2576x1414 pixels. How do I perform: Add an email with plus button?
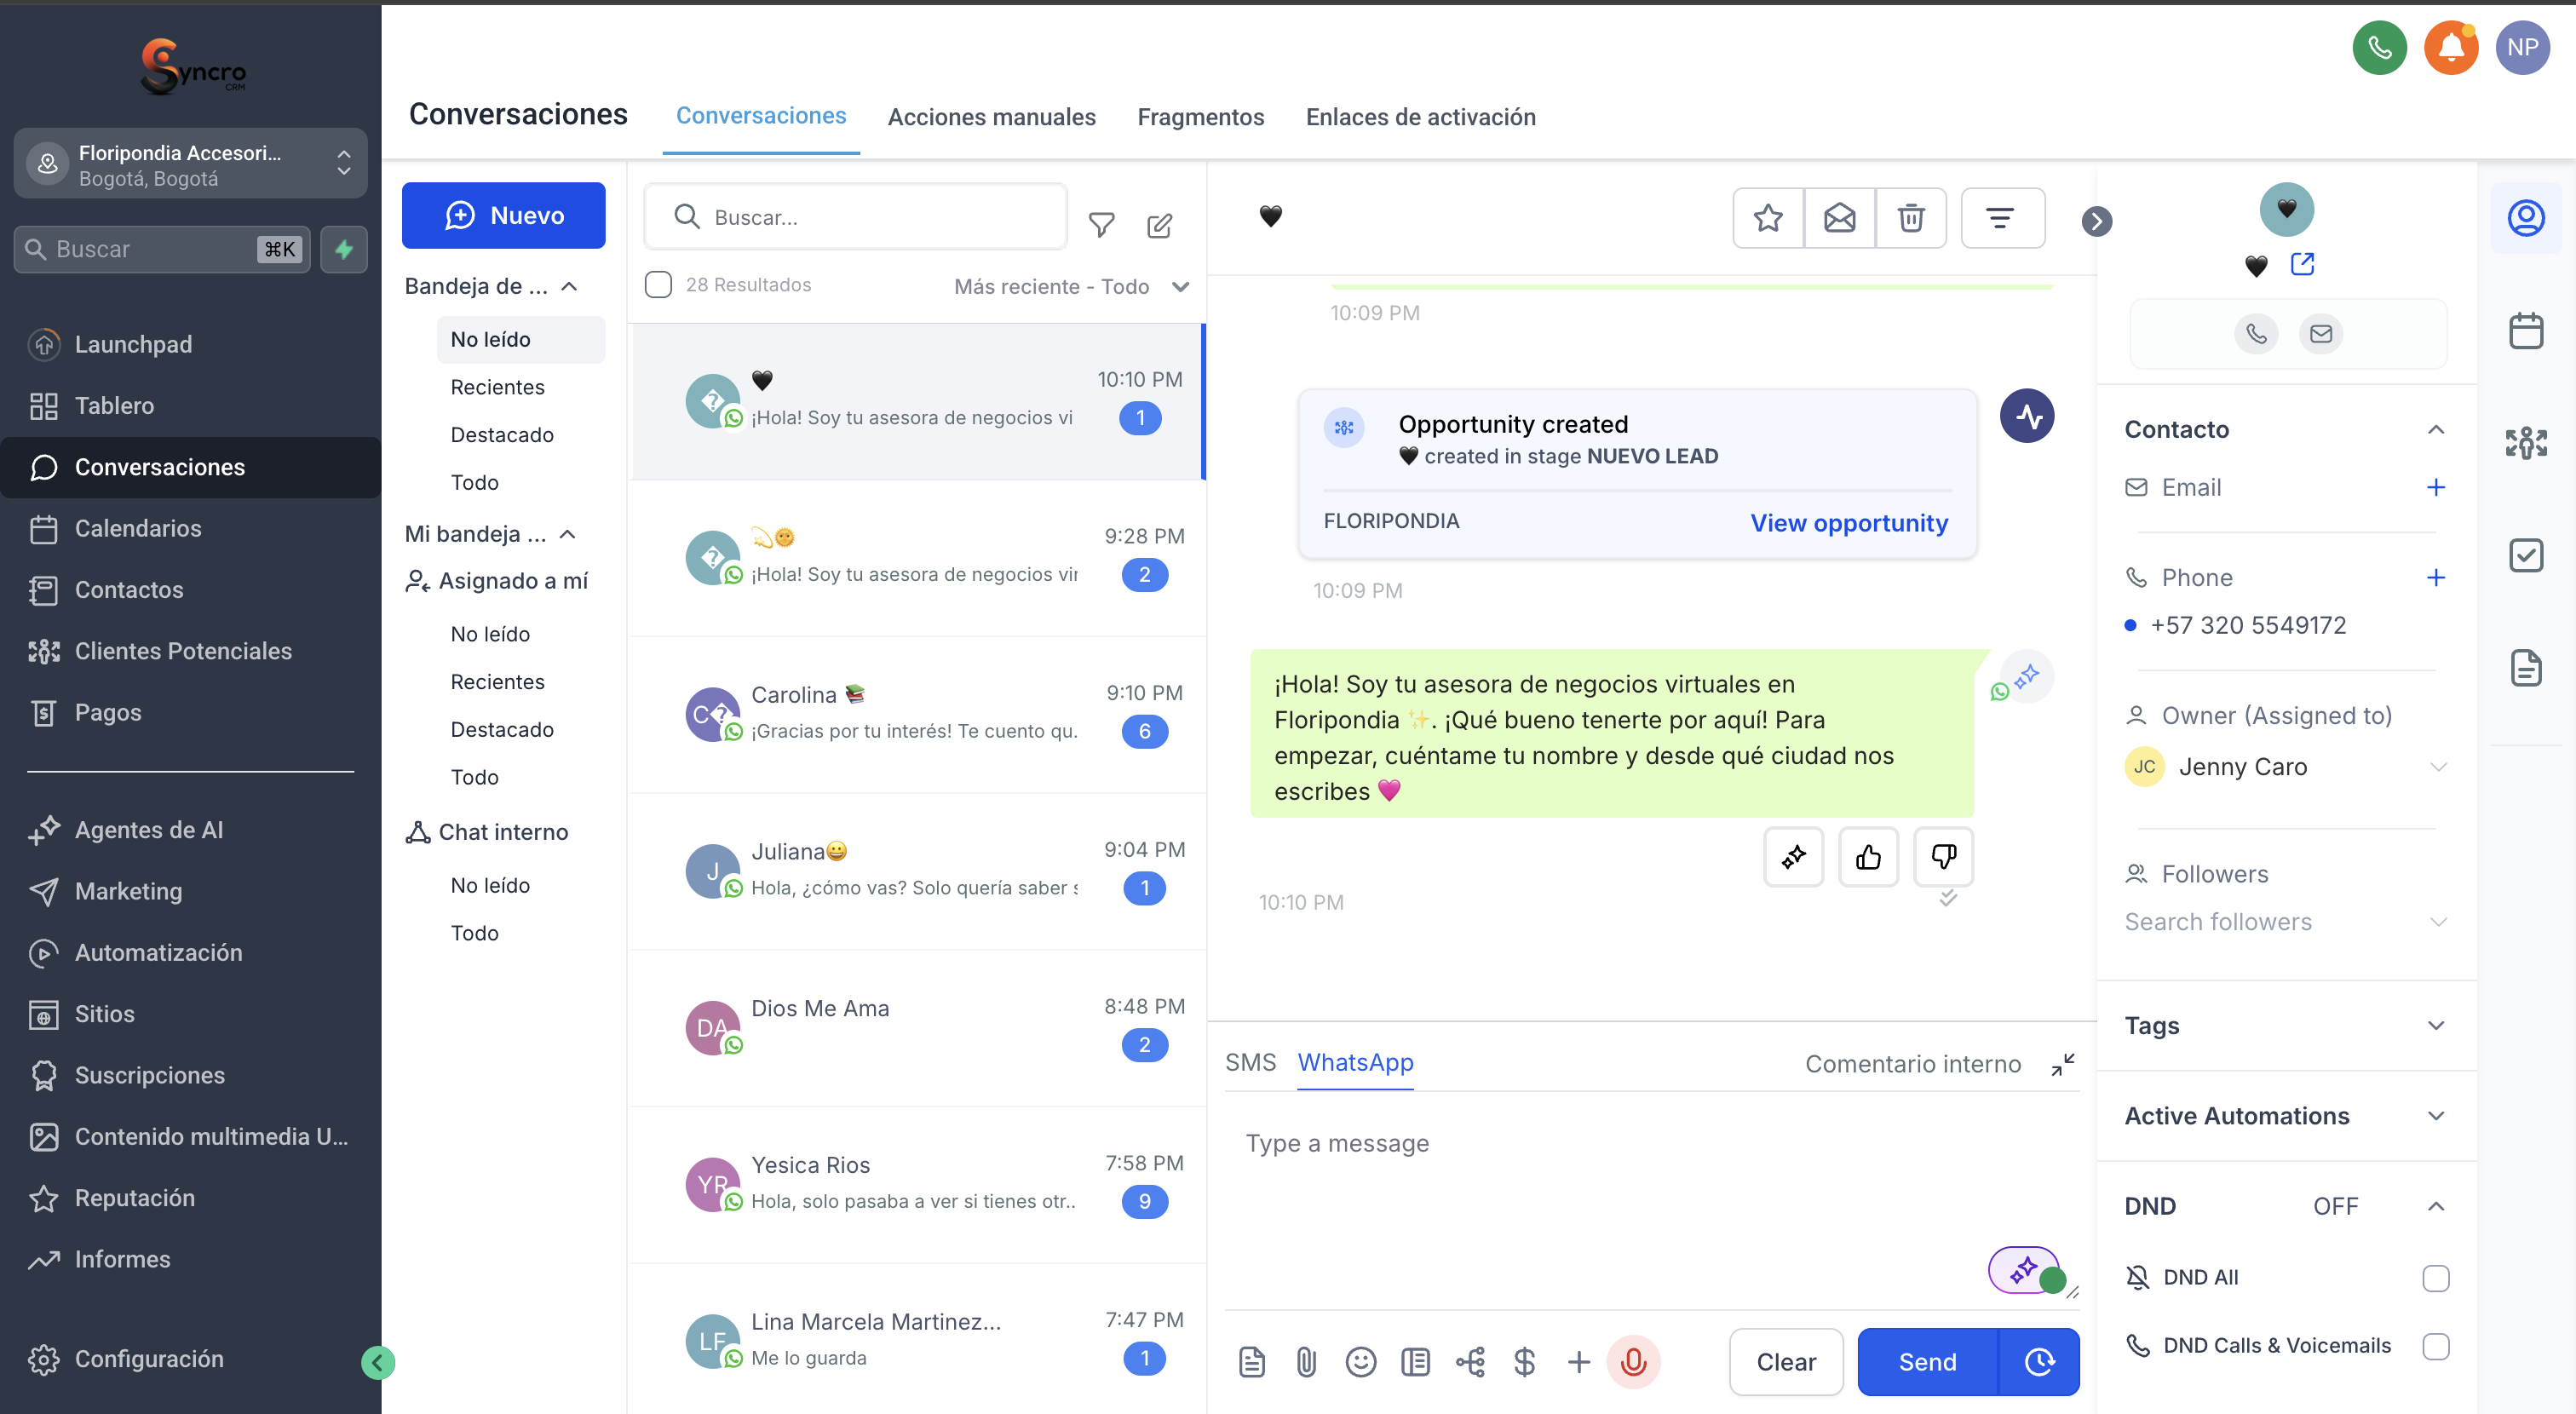pos(2435,487)
